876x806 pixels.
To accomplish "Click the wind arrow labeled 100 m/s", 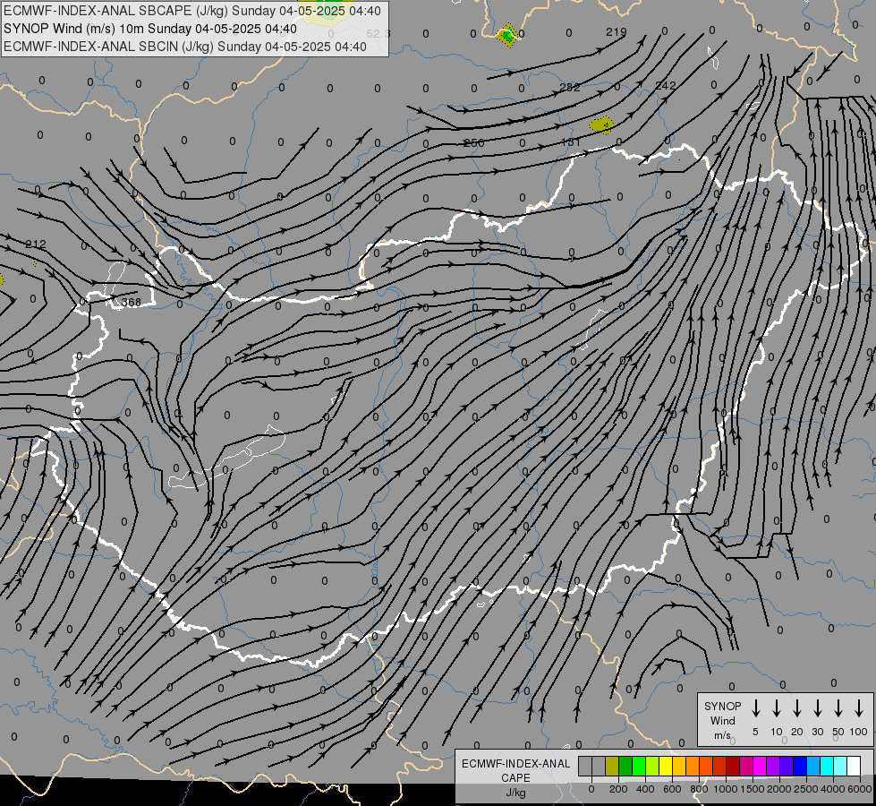I will [859, 707].
